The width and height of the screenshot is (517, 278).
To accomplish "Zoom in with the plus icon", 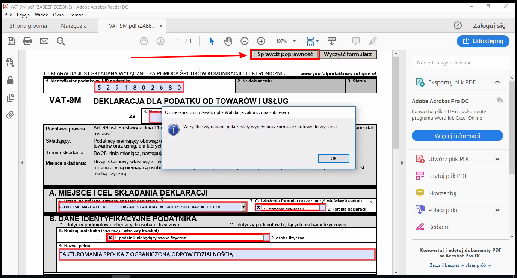I will (x=261, y=41).
